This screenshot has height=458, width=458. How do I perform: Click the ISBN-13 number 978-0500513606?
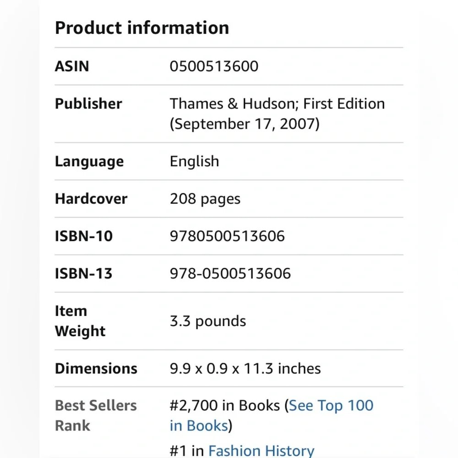230,274
